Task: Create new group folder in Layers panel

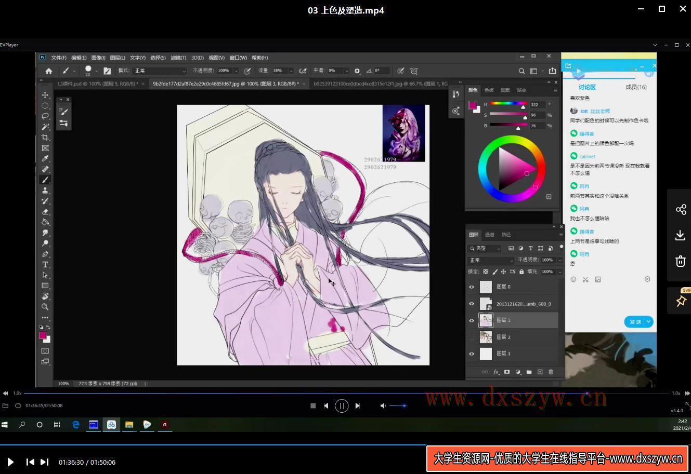Action: (529, 372)
